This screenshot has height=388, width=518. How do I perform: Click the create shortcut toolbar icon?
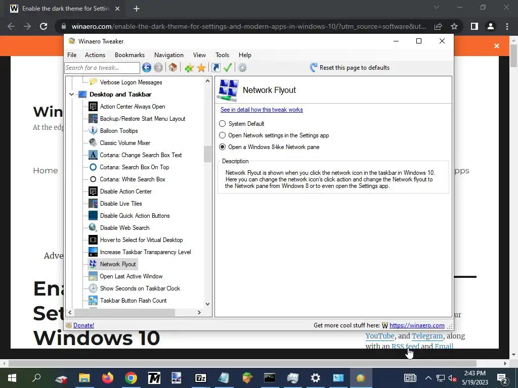click(x=215, y=68)
